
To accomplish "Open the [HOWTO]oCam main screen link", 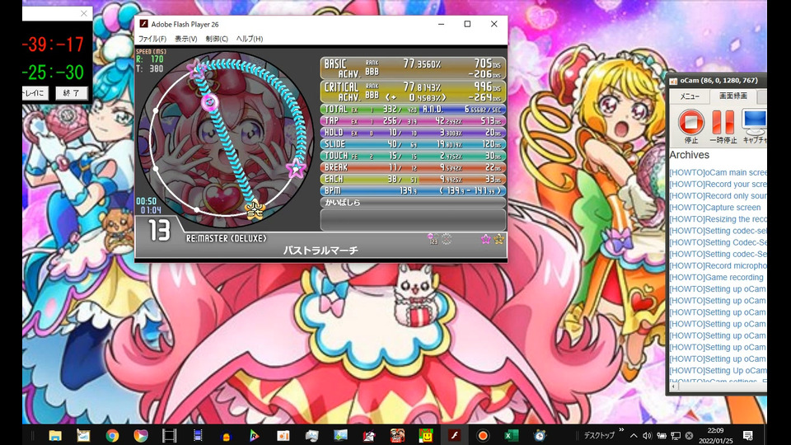I will point(718,172).
